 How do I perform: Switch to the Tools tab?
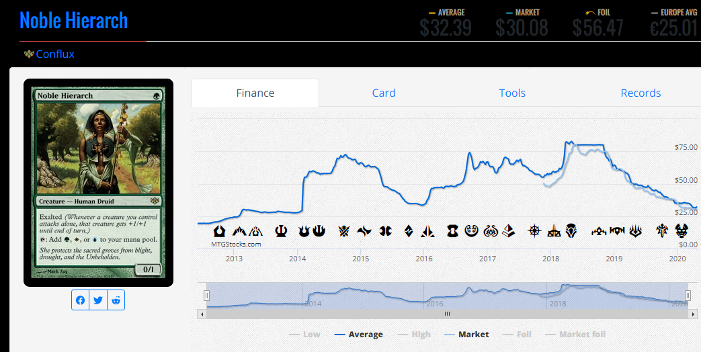point(512,93)
